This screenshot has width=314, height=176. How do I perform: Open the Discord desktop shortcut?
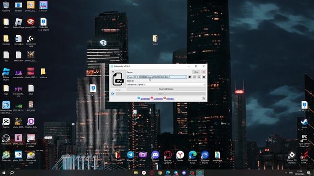[155, 156]
